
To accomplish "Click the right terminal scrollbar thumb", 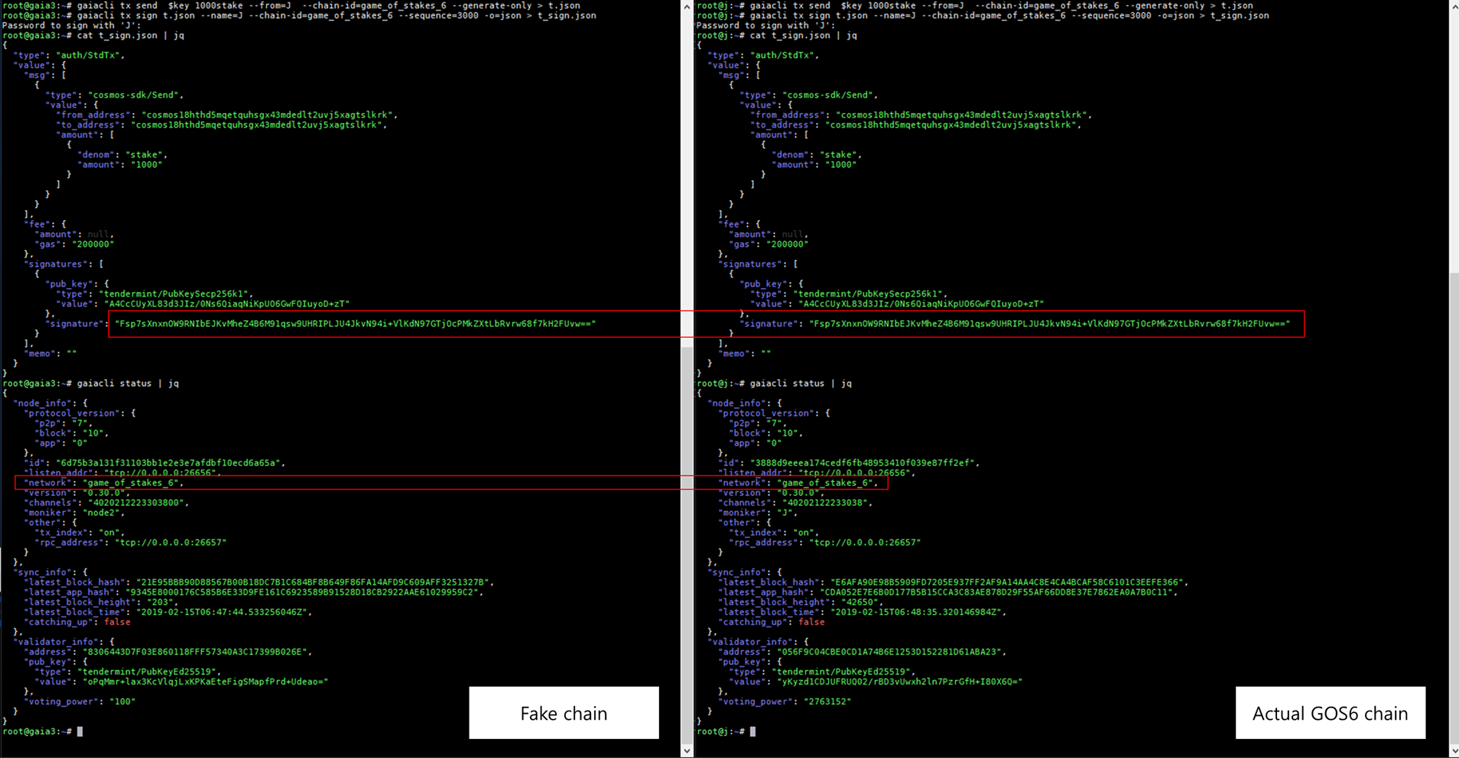I will click(x=1453, y=508).
